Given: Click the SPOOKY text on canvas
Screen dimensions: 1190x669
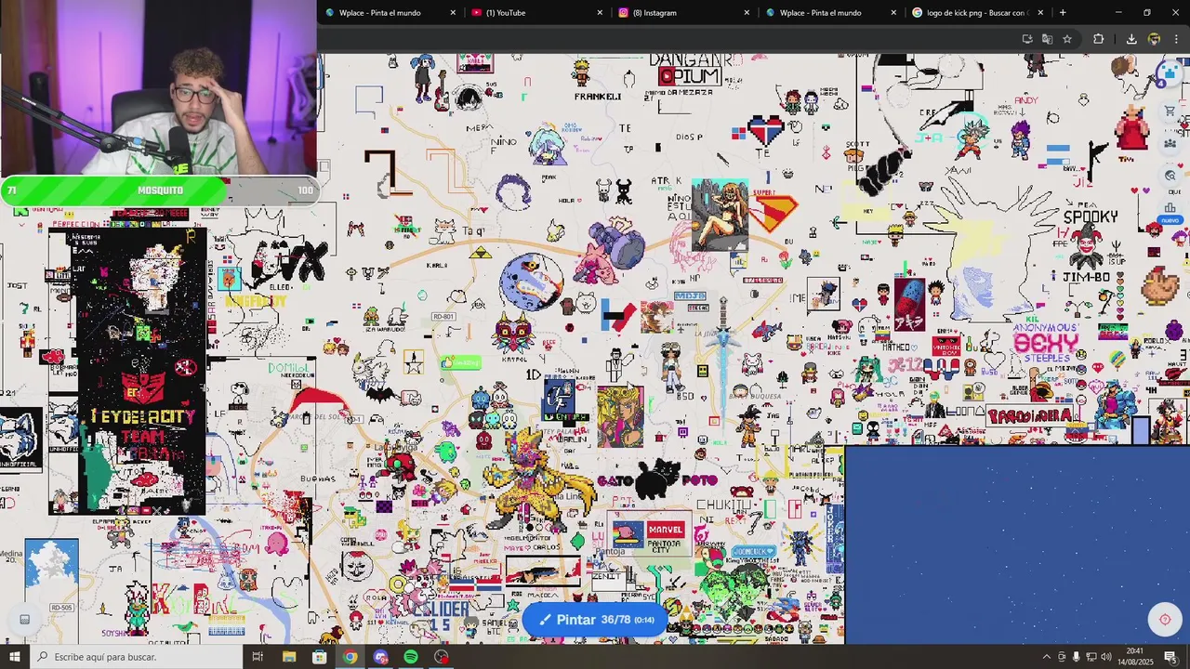Looking at the screenshot, I should 1091,216.
